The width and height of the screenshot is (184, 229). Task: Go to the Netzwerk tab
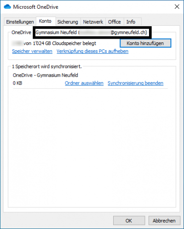point(93,22)
